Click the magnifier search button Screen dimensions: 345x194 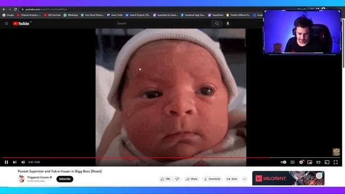217,23
